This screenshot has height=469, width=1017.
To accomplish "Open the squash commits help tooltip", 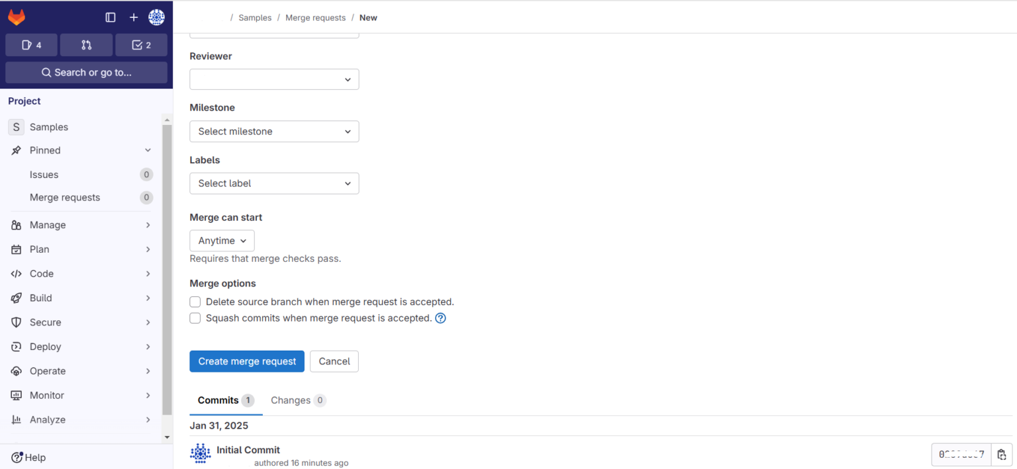I will [440, 318].
